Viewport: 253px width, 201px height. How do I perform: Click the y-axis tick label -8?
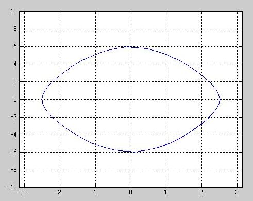14,170
